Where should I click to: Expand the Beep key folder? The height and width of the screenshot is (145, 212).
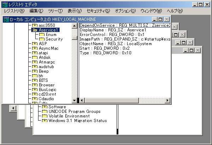coord(35,71)
